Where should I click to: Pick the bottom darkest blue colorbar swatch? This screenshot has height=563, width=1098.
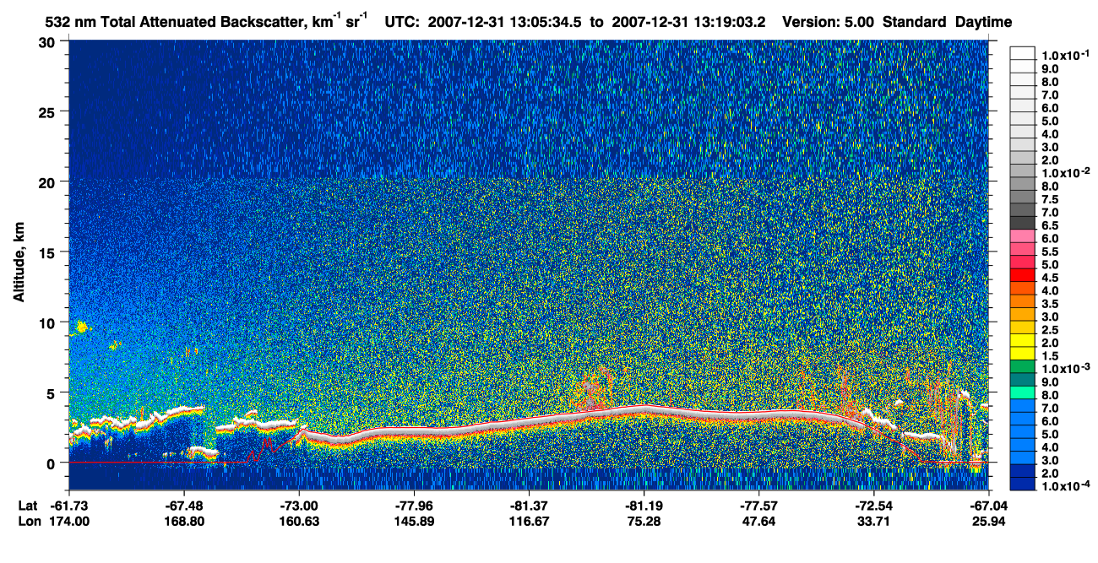click(x=1023, y=485)
